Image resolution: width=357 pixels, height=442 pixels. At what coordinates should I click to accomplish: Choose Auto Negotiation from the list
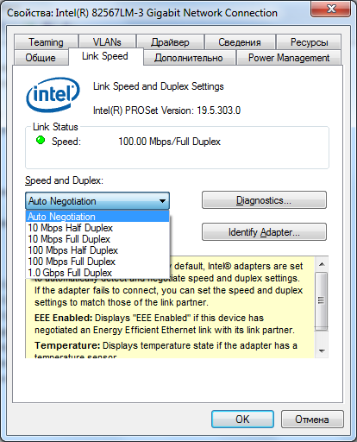(x=97, y=216)
